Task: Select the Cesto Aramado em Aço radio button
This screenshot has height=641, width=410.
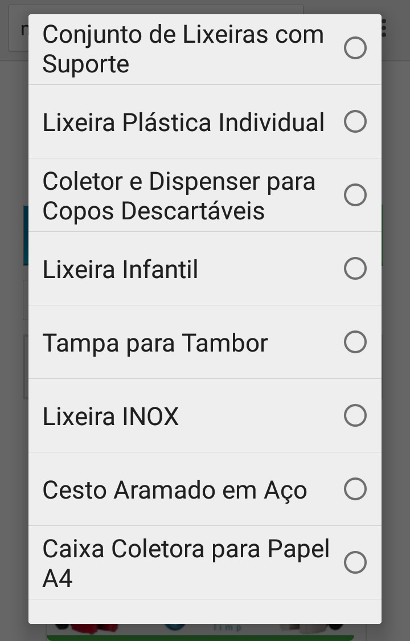Action: (355, 489)
